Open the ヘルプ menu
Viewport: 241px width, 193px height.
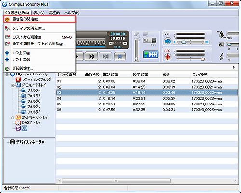click(71, 13)
